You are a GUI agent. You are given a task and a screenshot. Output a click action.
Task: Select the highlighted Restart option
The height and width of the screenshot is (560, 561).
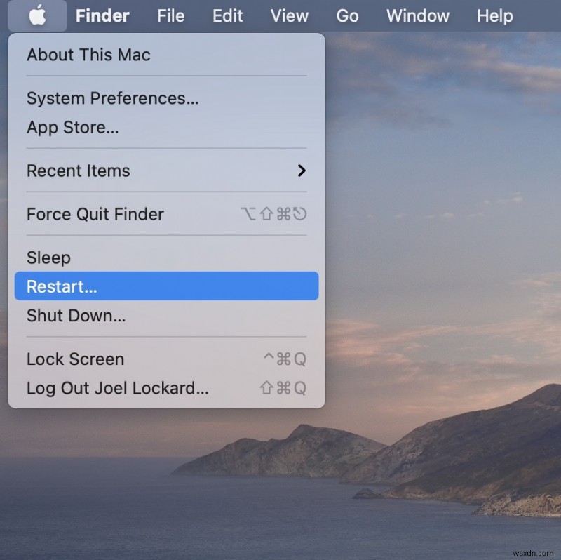[61, 286]
